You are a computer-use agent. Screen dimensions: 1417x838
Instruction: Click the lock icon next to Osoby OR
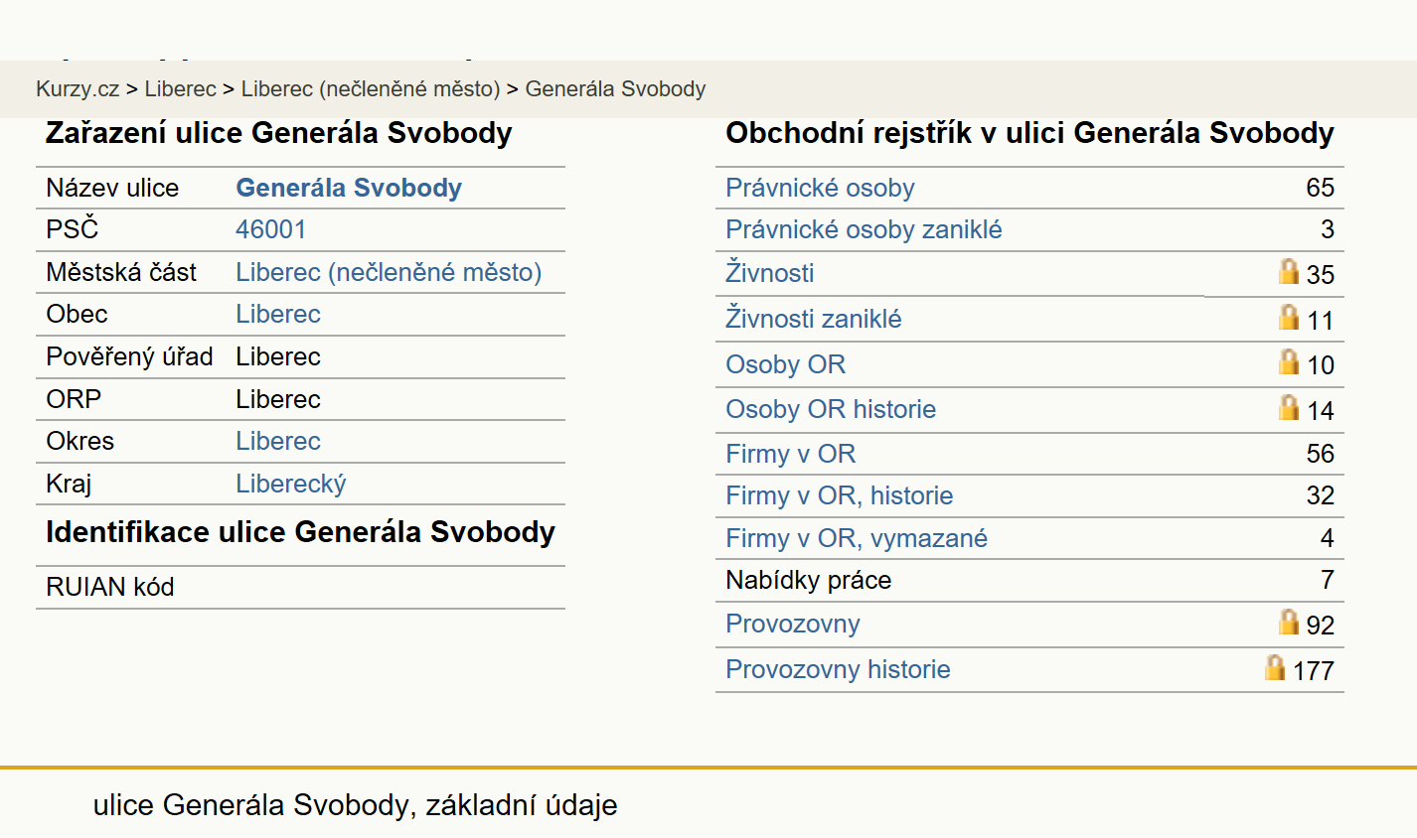pos(1289,361)
